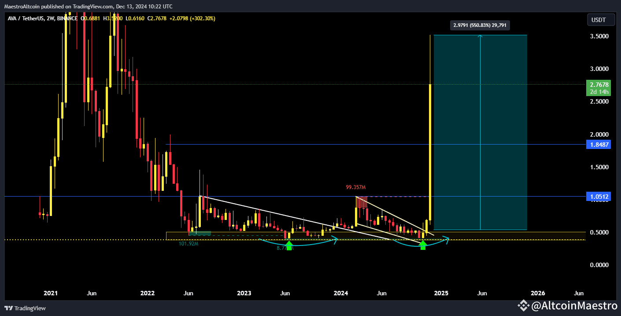Image resolution: width=621 pixels, height=316 pixels.
Task: Click the 2026 time axis label
Action: click(538, 293)
